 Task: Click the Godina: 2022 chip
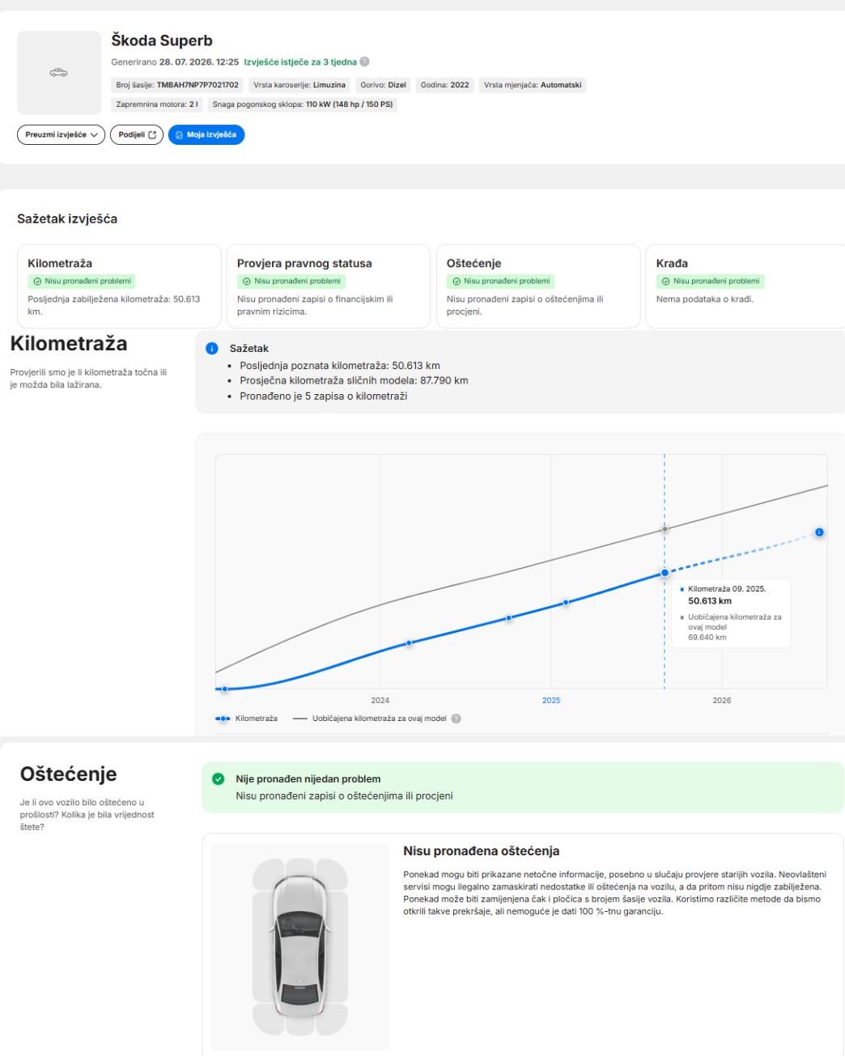tap(445, 85)
